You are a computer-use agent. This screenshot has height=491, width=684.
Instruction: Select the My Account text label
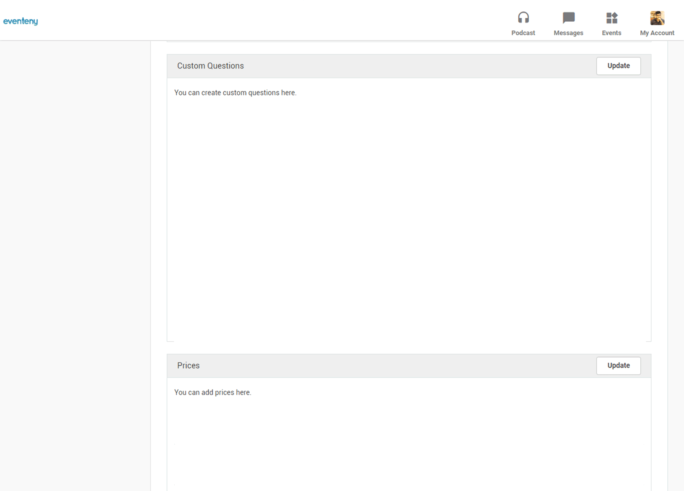657,33
